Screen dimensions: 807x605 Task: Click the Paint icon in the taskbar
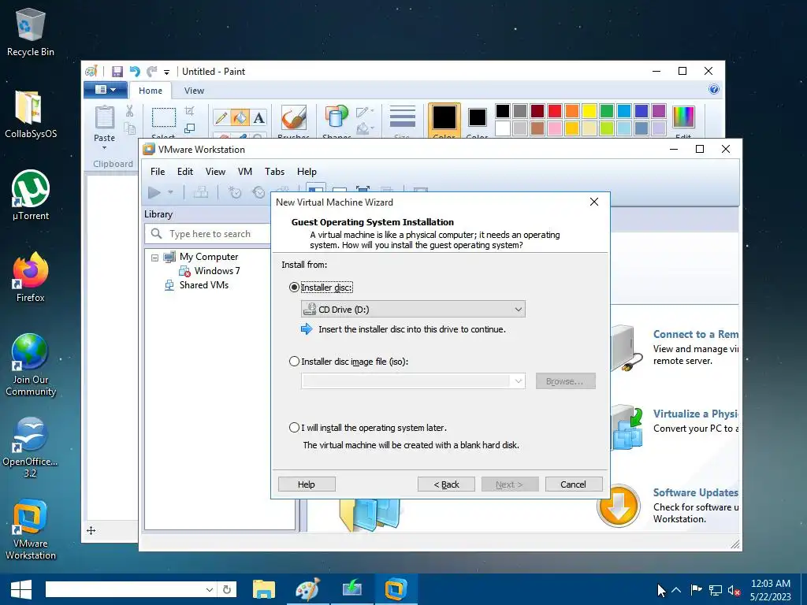tap(307, 589)
